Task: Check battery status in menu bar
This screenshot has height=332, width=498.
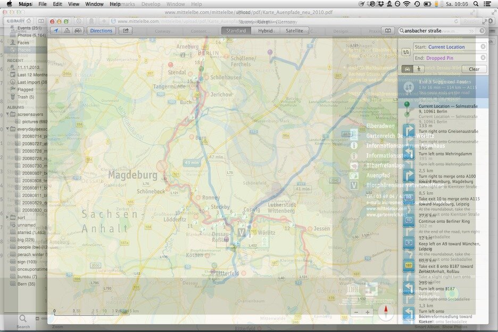Action: pos(427,4)
